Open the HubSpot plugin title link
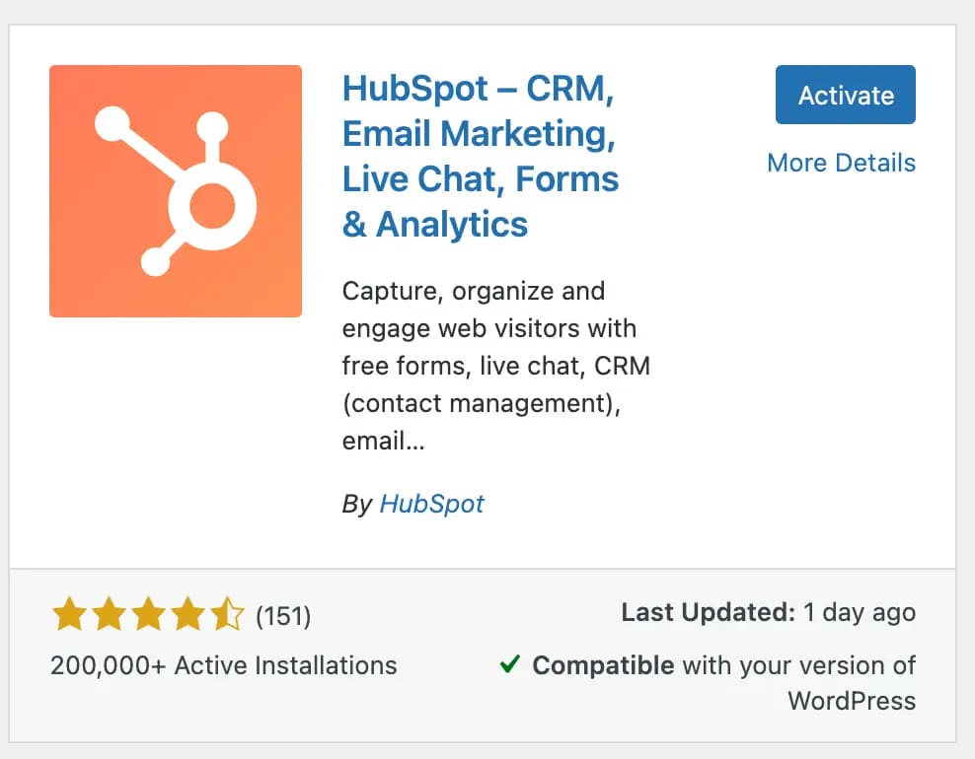This screenshot has width=975, height=759. point(481,156)
